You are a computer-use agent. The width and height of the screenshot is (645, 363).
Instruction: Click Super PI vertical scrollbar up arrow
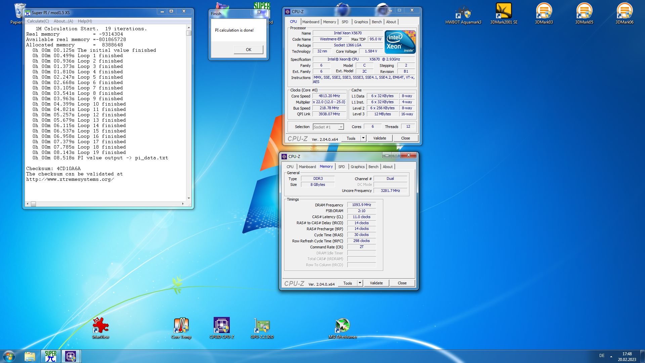click(189, 28)
